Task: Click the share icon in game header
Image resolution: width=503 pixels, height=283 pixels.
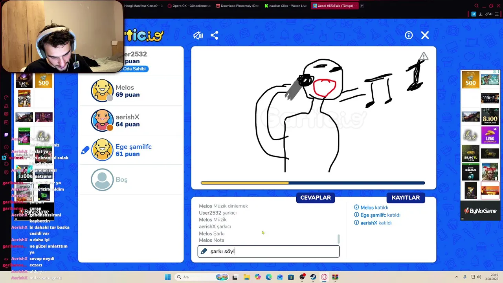Action: [215, 35]
